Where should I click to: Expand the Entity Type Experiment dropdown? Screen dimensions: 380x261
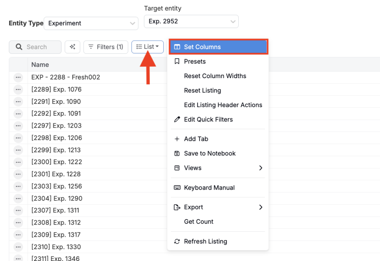[91, 23]
